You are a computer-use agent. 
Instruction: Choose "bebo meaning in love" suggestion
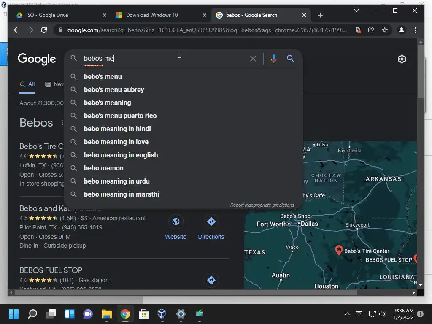coord(183,142)
